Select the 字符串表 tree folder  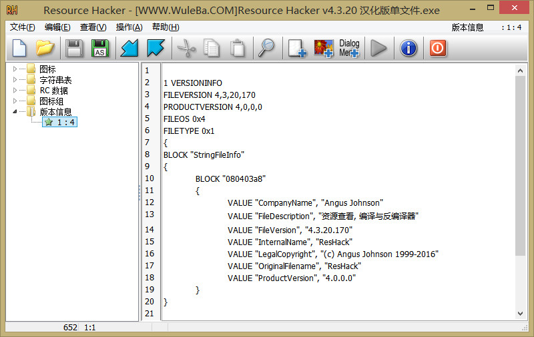point(55,80)
